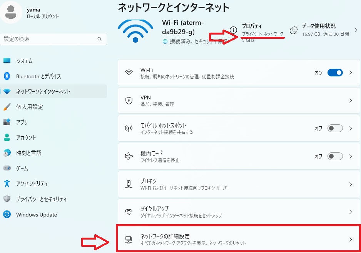Turn off the Wi-Fi toggle switch
This screenshot has height=253, width=361.
[335, 73]
